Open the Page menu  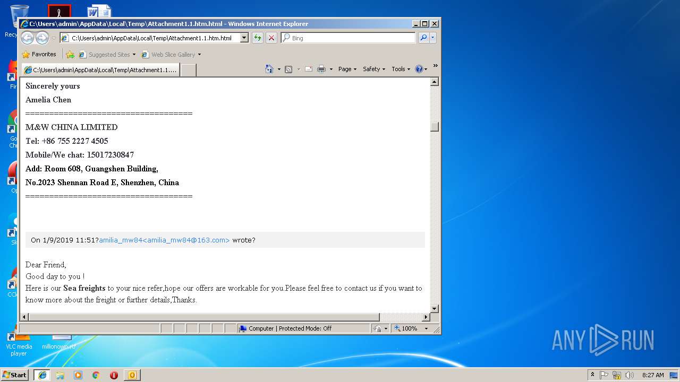point(347,69)
